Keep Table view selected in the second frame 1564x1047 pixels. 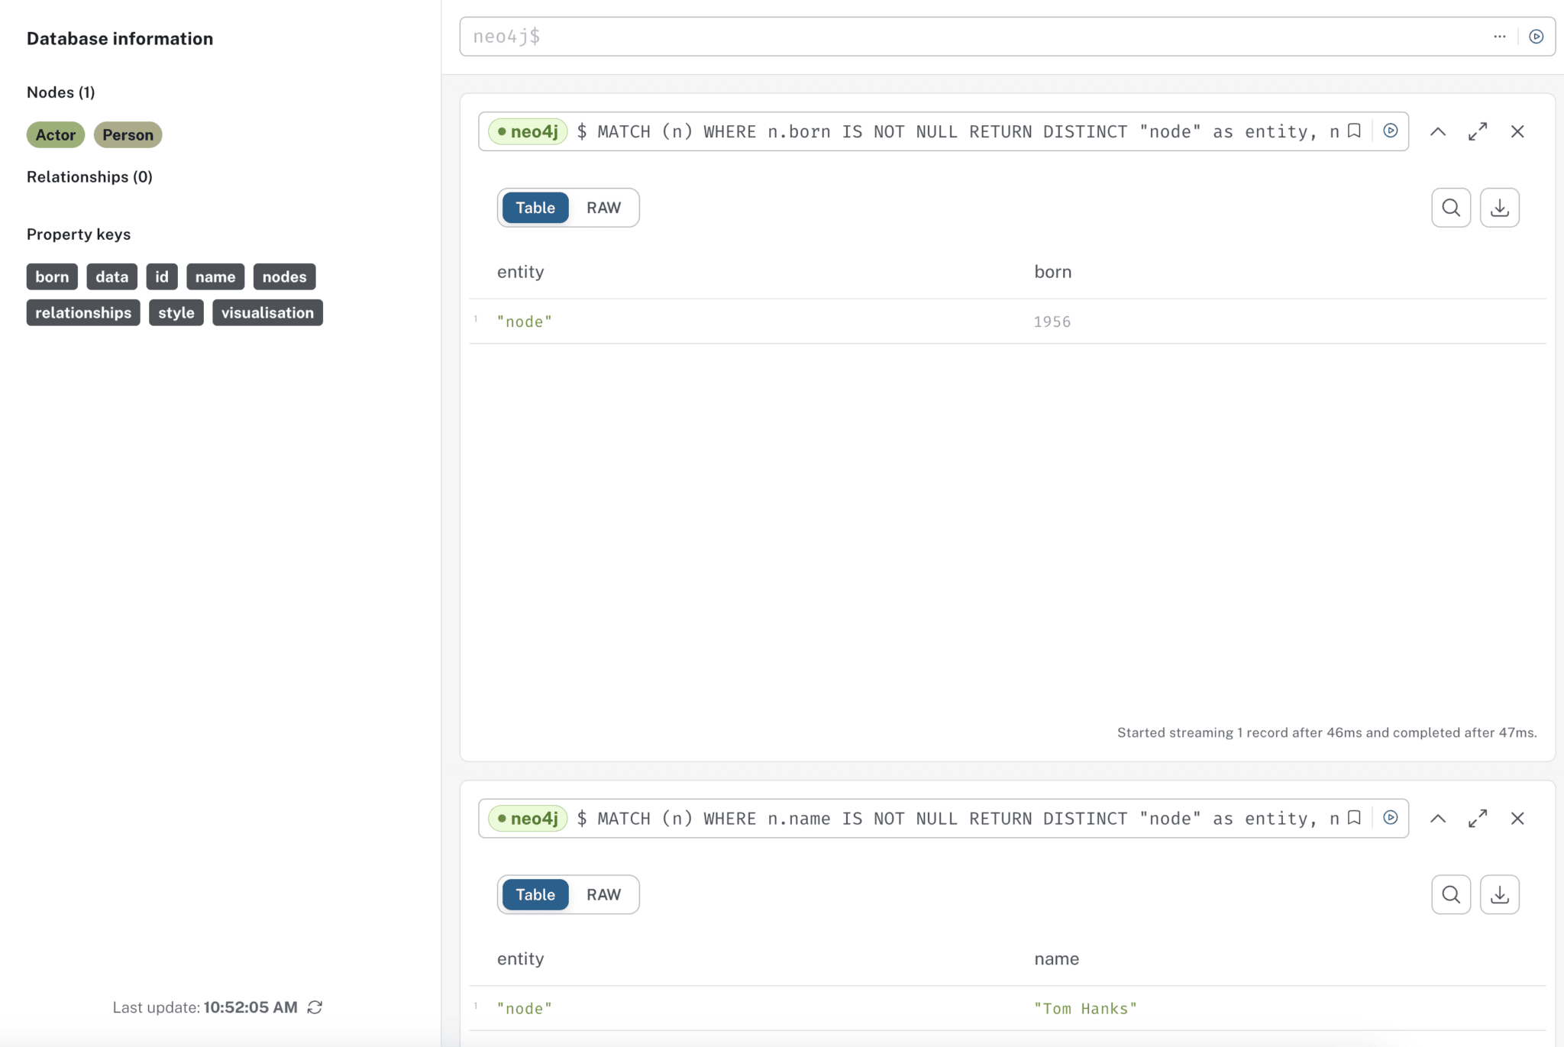point(535,894)
